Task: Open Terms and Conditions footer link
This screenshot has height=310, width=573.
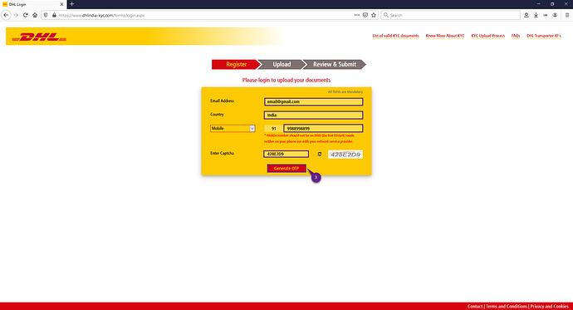Action: [x=506, y=307]
